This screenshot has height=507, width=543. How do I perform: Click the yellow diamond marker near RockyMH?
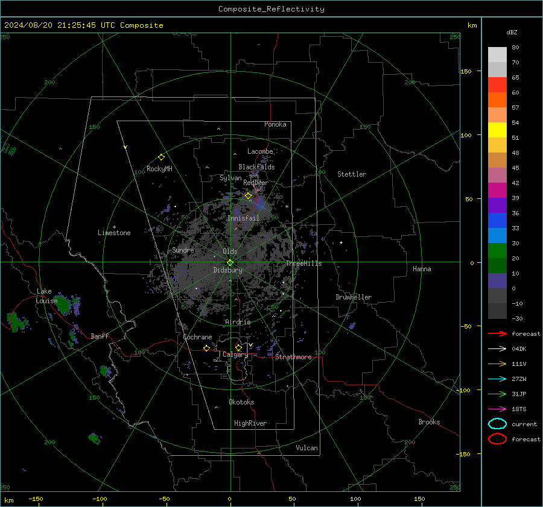[x=161, y=157]
